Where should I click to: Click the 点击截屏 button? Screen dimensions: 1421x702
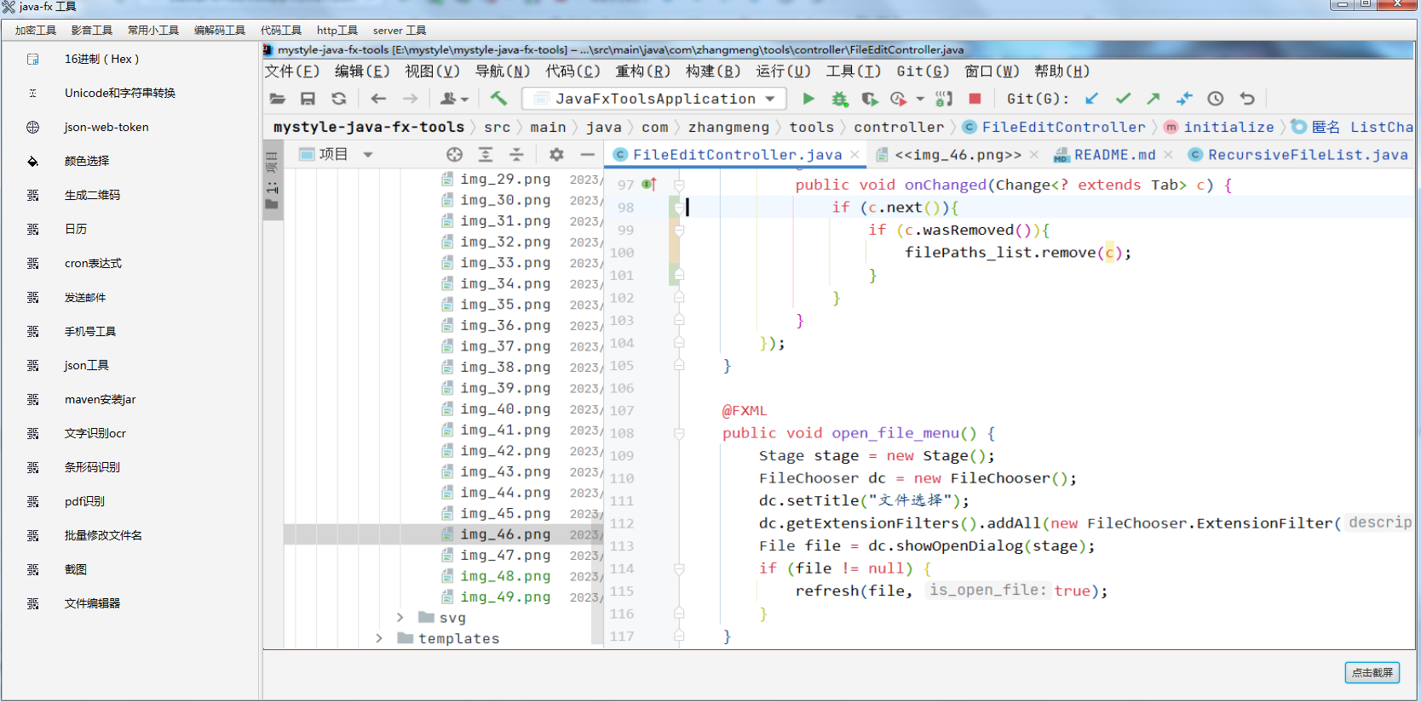coord(1372,672)
